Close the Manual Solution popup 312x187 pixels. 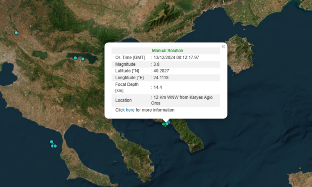223,47
